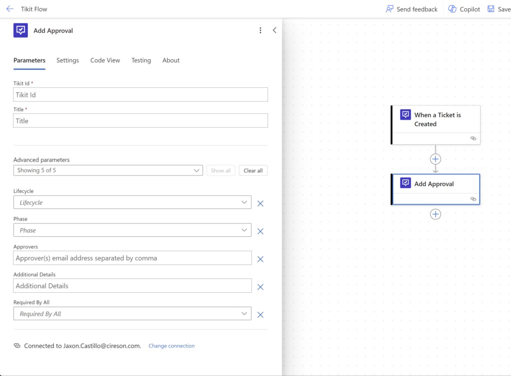Switch to the Settings tab
This screenshot has width=511, height=376.
(67, 60)
